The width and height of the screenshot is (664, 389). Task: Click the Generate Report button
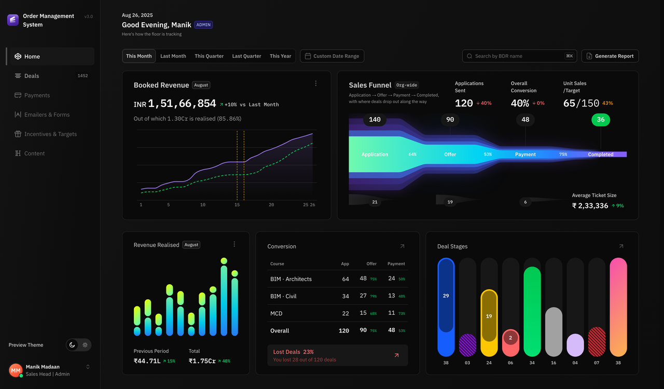point(610,56)
